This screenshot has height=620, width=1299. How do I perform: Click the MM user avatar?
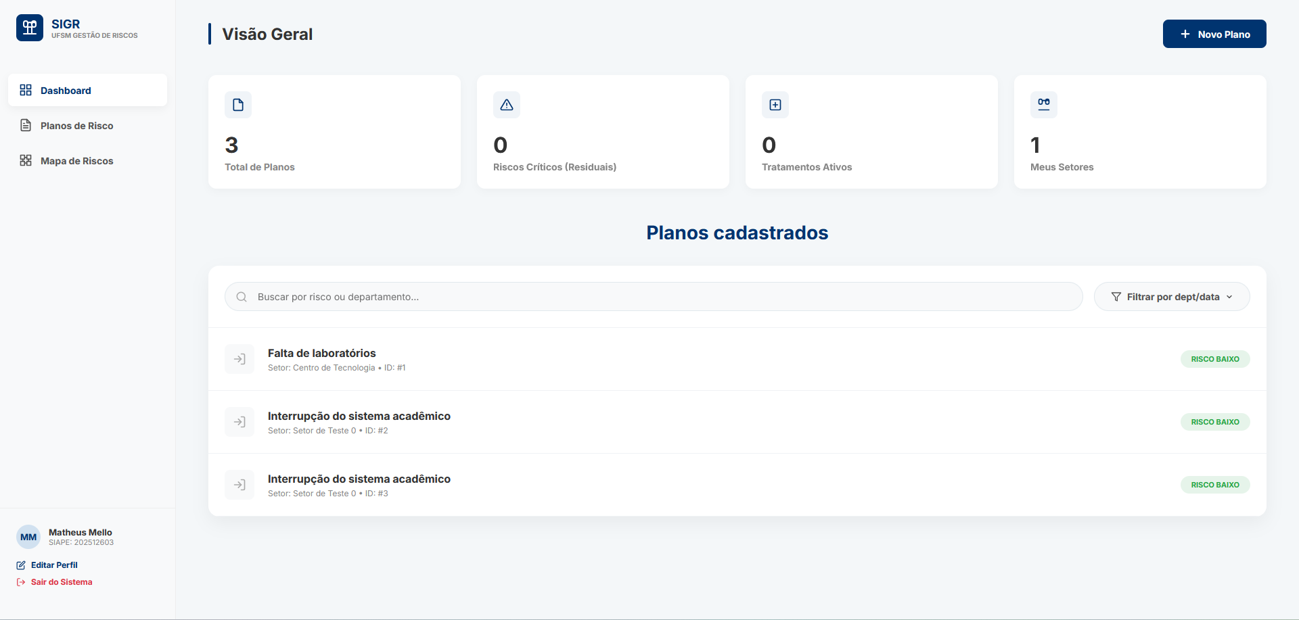28,536
